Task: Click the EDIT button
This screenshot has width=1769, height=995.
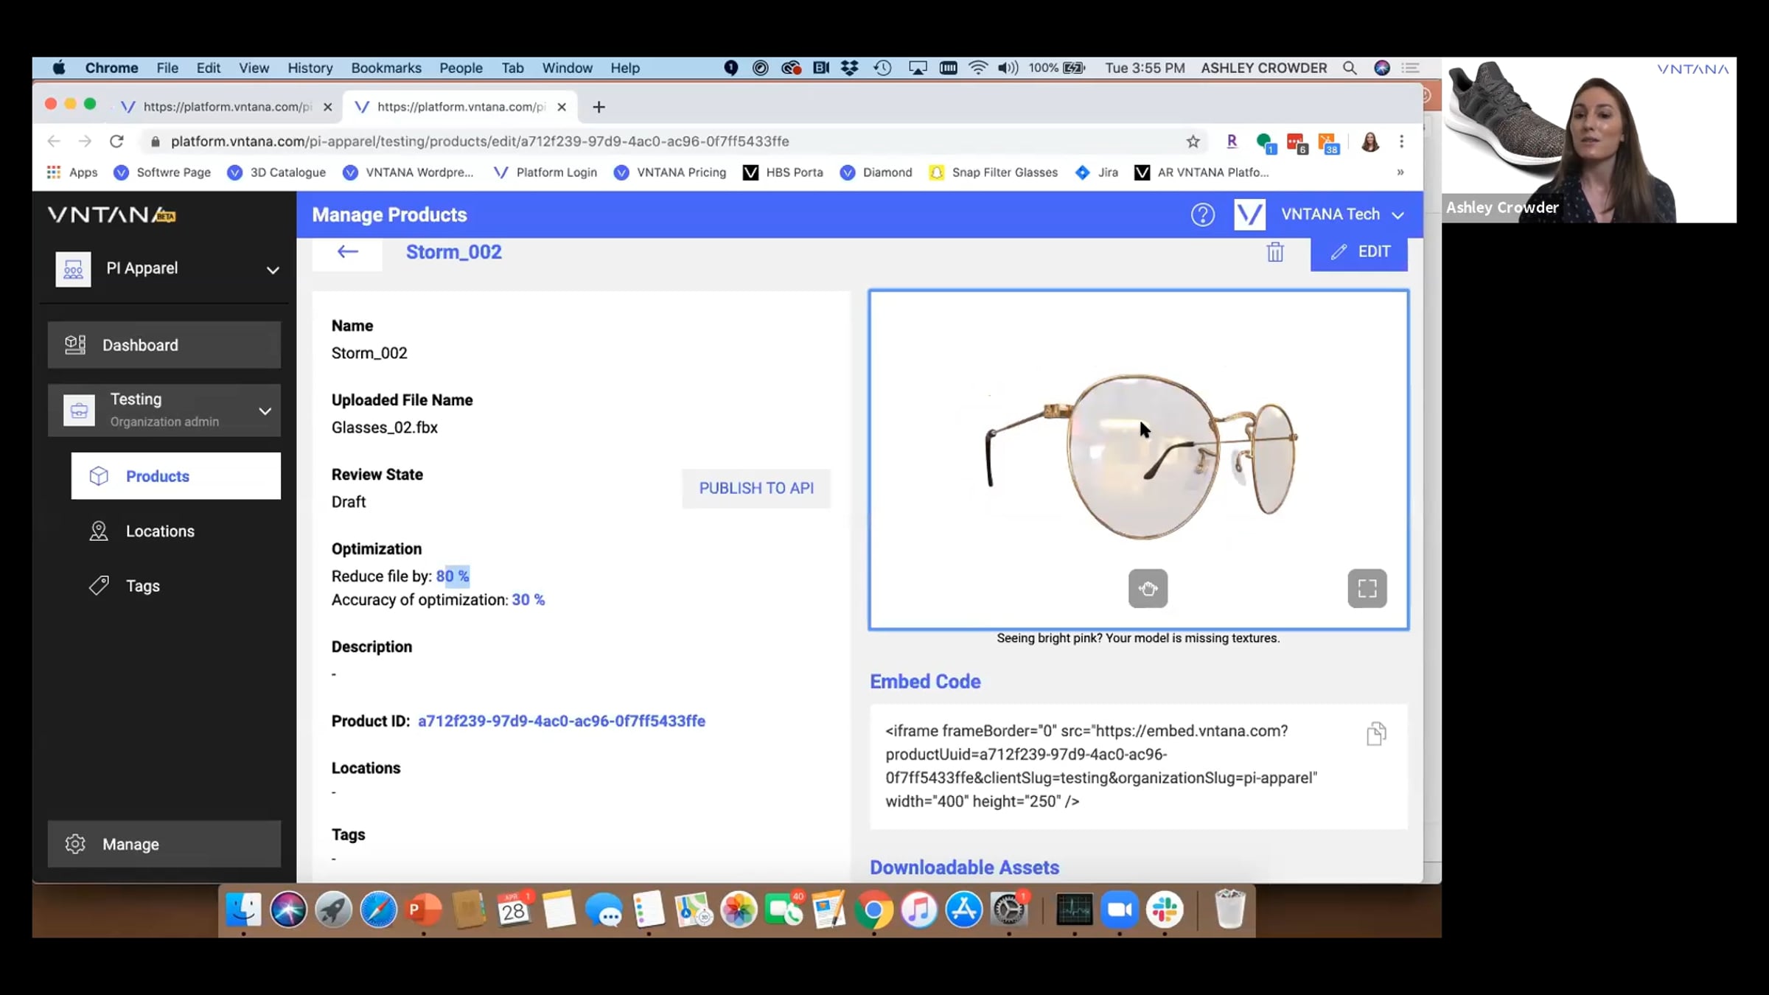Action: tap(1358, 252)
